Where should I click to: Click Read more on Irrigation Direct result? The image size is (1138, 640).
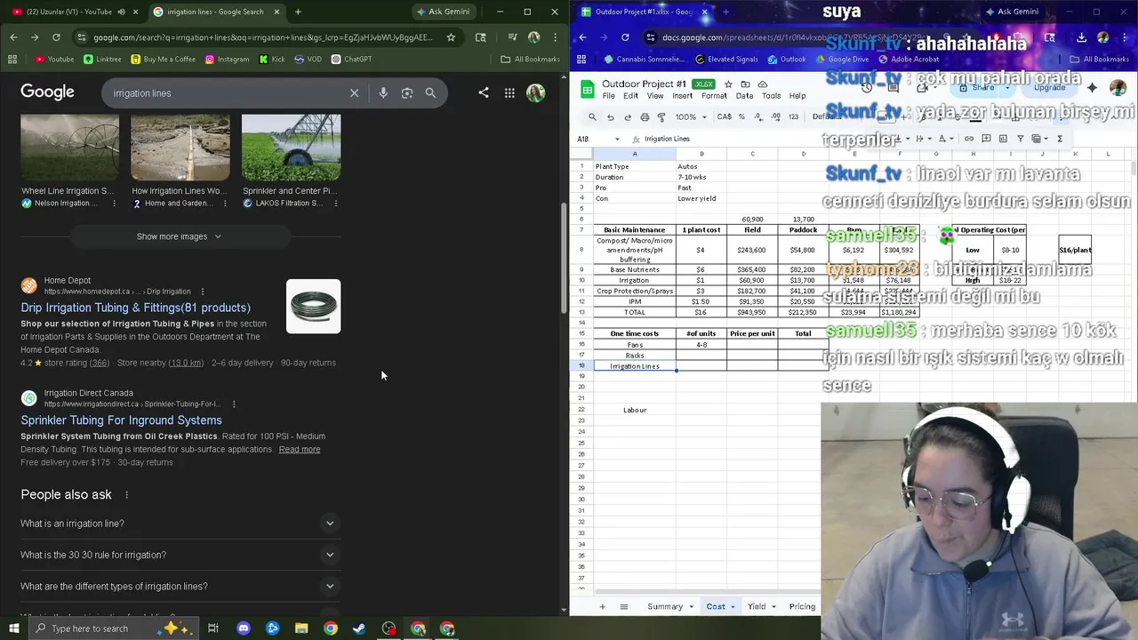click(300, 449)
